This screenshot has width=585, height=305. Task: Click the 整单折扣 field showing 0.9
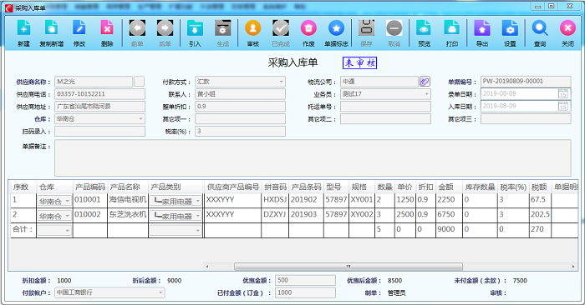point(241,107)
